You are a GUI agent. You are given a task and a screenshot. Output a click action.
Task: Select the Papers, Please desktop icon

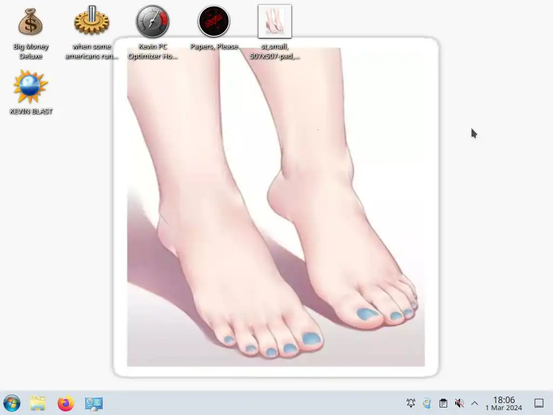point(214,21)
